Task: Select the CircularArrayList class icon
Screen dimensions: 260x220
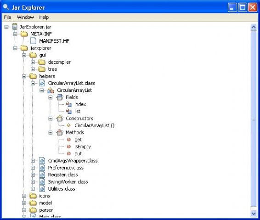Action: 51,90
